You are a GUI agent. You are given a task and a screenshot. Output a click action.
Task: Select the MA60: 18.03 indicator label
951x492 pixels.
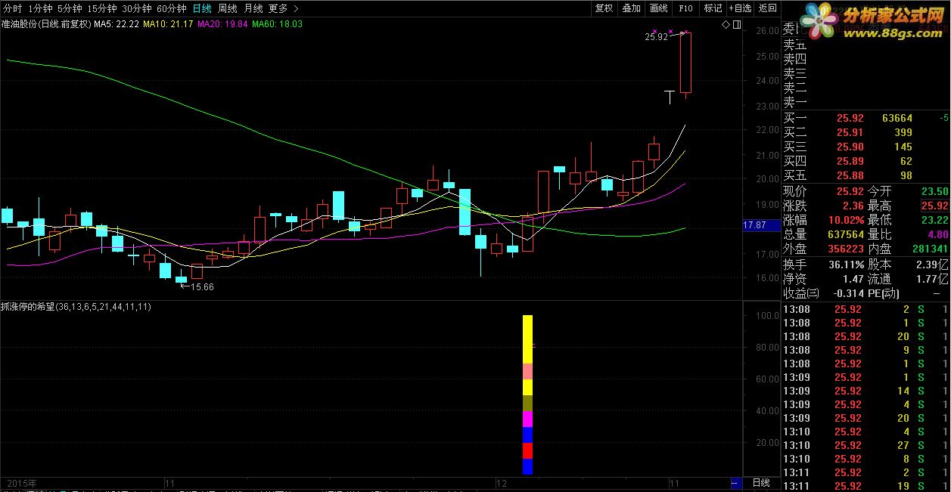click(x=278, y=24)
